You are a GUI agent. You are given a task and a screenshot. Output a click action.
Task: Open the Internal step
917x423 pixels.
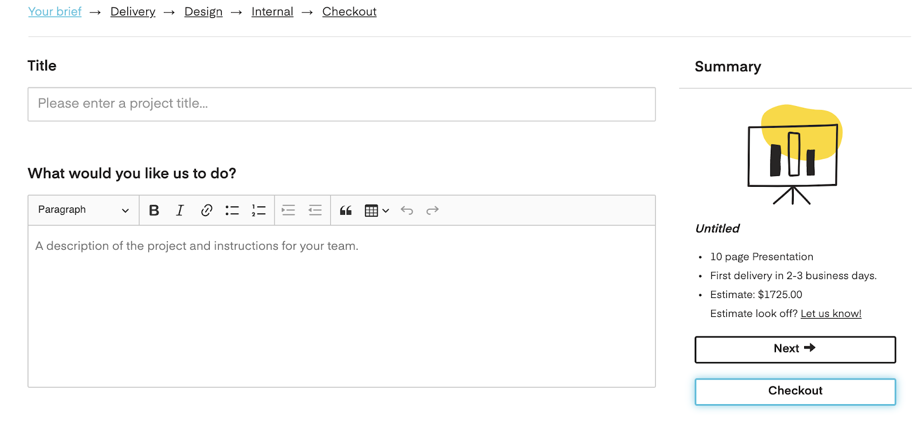(x=272, y=11)
